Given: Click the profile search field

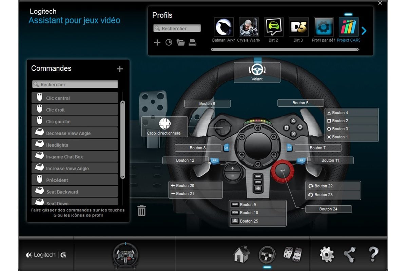Looking at the screenshot, I should point(177,28).
